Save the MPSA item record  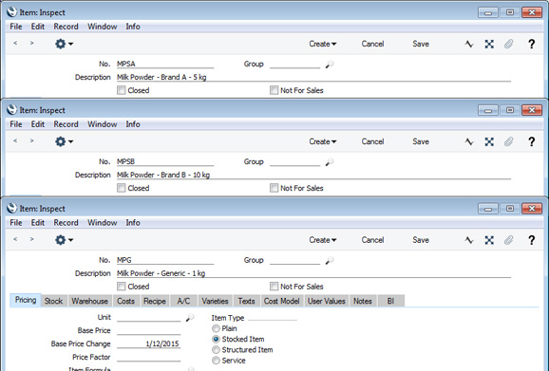[x=421, y=44]
